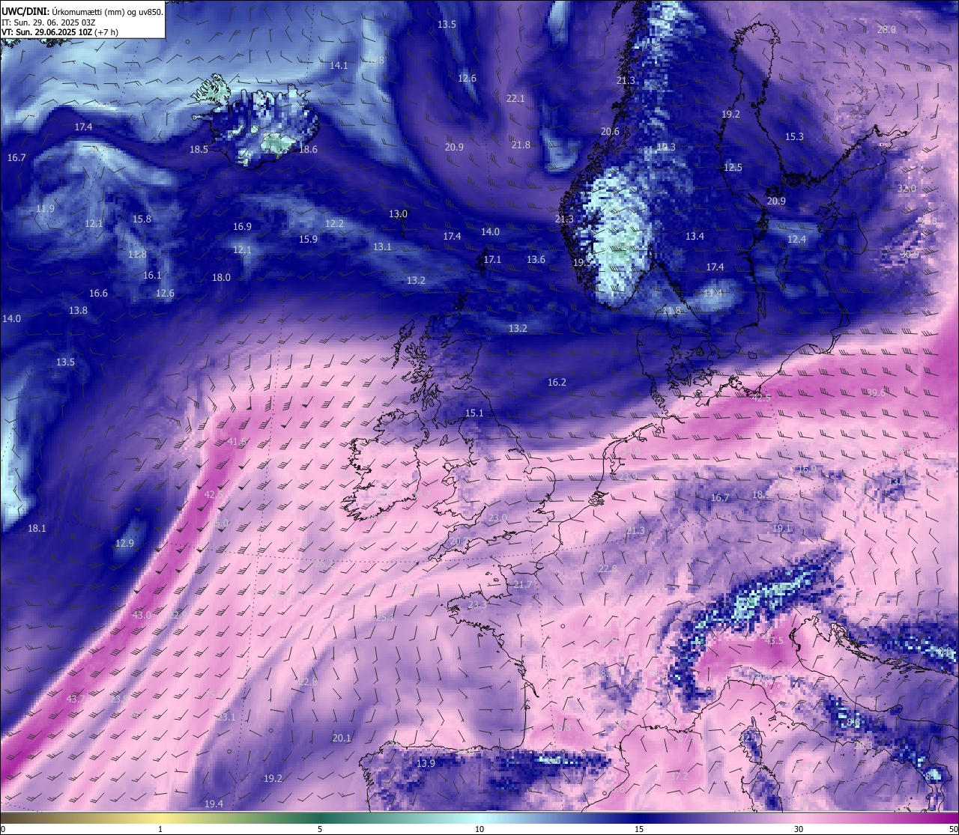
Task: Click the 19.4 value on the map
Action: click(x=214, y=804)
